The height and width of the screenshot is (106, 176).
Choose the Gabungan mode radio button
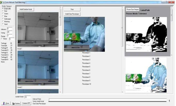(3, 19)
